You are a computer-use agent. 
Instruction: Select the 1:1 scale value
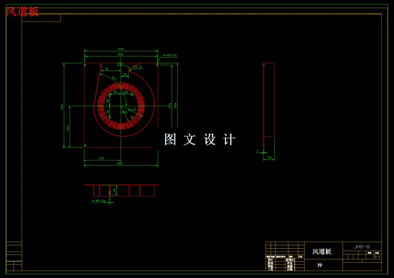377,257
